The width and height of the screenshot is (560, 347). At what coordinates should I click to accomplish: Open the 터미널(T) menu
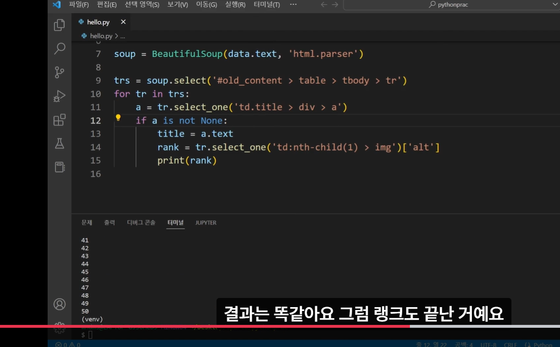coord(267,5)
